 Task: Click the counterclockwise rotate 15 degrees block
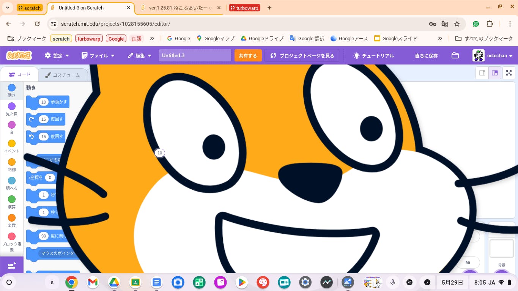[46, 137]
